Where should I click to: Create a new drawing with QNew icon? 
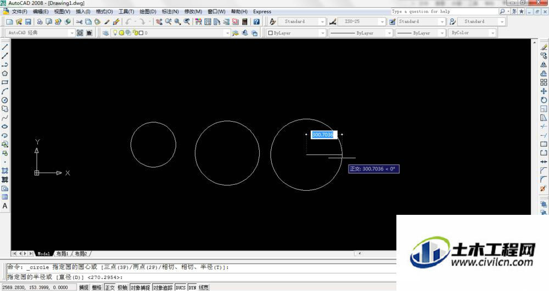click(x=10, y=22)
